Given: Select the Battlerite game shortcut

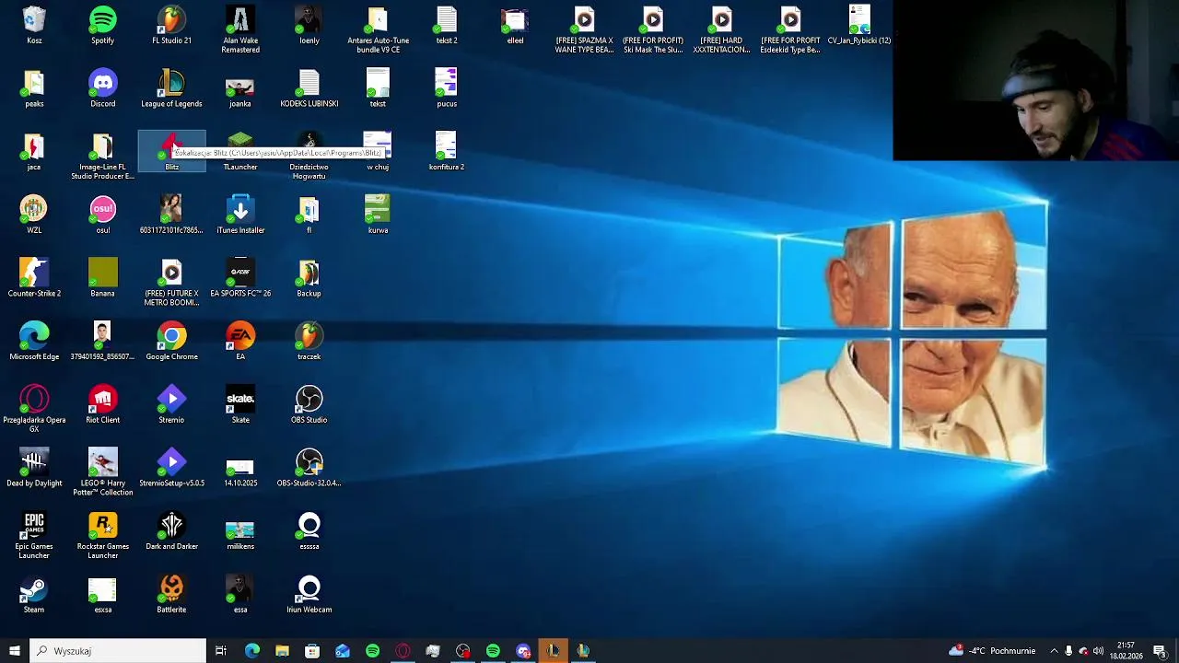Looking at the screenshot, I should 171,594.
